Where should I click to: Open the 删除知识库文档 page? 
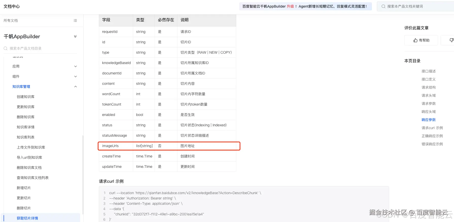(29, 168)
